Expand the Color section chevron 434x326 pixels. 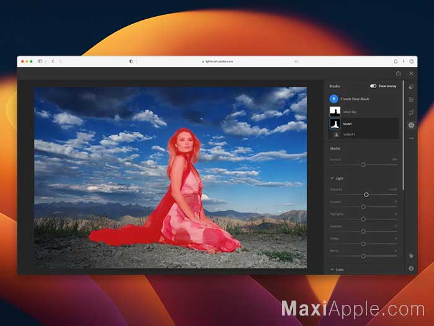pos(332,270)
